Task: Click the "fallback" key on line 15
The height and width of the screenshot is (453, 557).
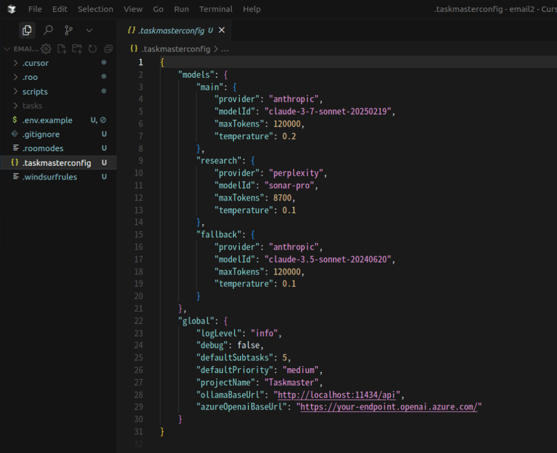Action: tap(219, 235)
